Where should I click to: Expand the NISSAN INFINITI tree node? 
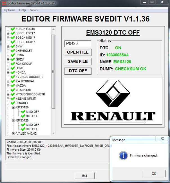8,99
